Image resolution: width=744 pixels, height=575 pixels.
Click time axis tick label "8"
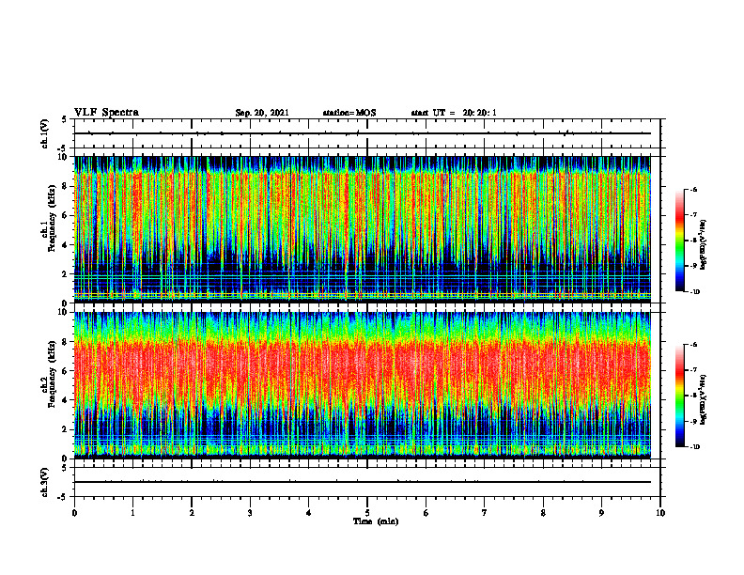543,513
